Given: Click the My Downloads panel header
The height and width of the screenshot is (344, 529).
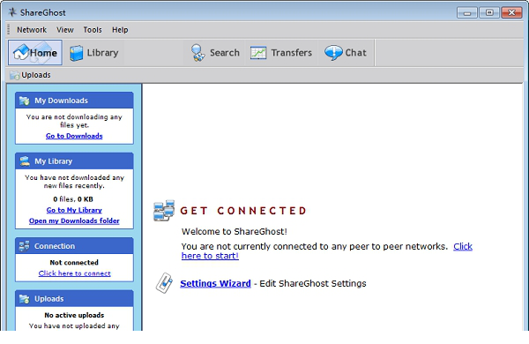Looking at the screenshot, I should (74, 101).
